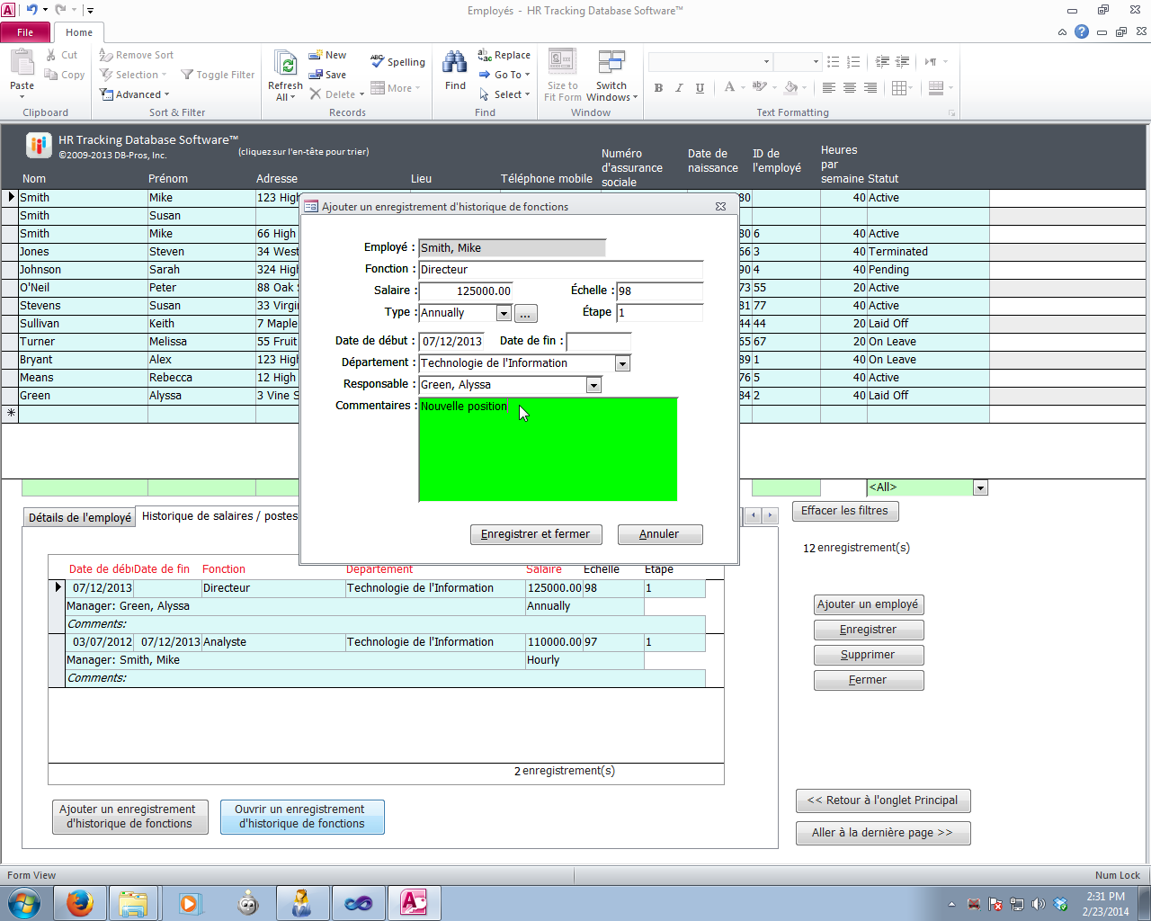Screen dimensions: 1151x921
Task: Open the Département dropdown list
Action: click(622, 363)
